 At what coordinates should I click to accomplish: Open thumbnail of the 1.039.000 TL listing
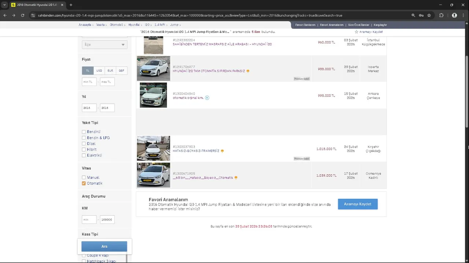click(154, 175)
